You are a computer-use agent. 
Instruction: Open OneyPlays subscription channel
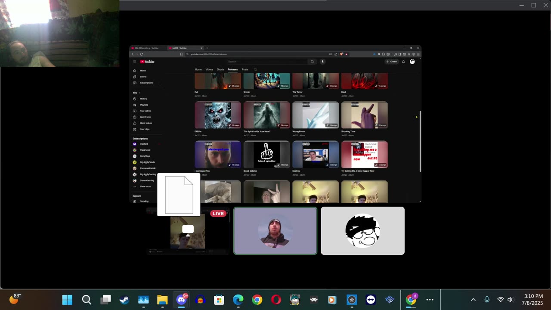point(145,156)
